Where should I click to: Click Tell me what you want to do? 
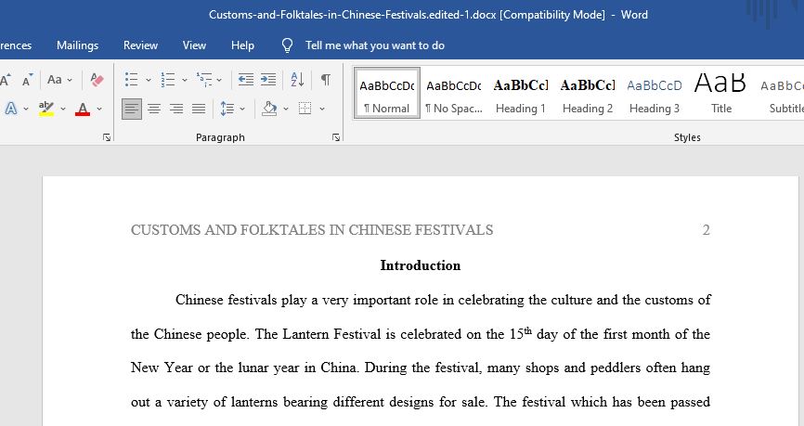(x=375, y=45)
